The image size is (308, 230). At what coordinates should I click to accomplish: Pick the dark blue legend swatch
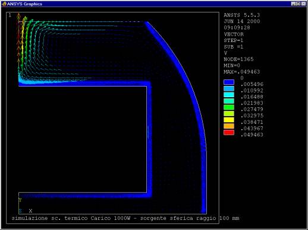[229, 82]
